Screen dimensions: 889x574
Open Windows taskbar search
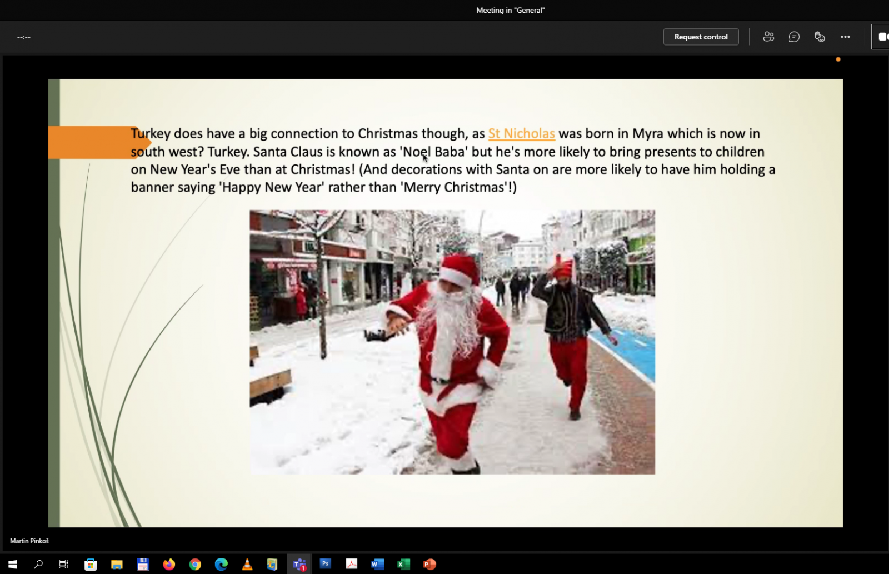(38, 564)
